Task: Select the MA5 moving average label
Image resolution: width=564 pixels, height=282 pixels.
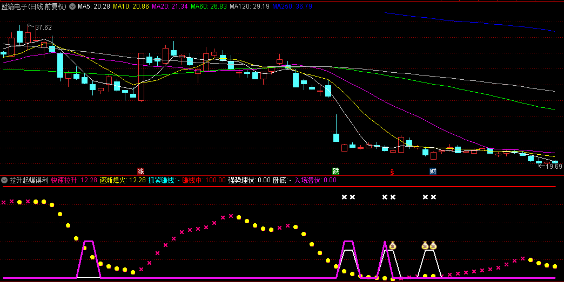Action: pyautogui.click(x=94, y=7)
